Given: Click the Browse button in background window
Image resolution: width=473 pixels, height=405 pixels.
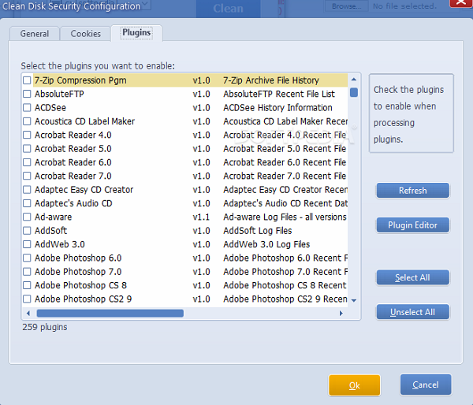Looking at the screenshot, I should point(346,6).
